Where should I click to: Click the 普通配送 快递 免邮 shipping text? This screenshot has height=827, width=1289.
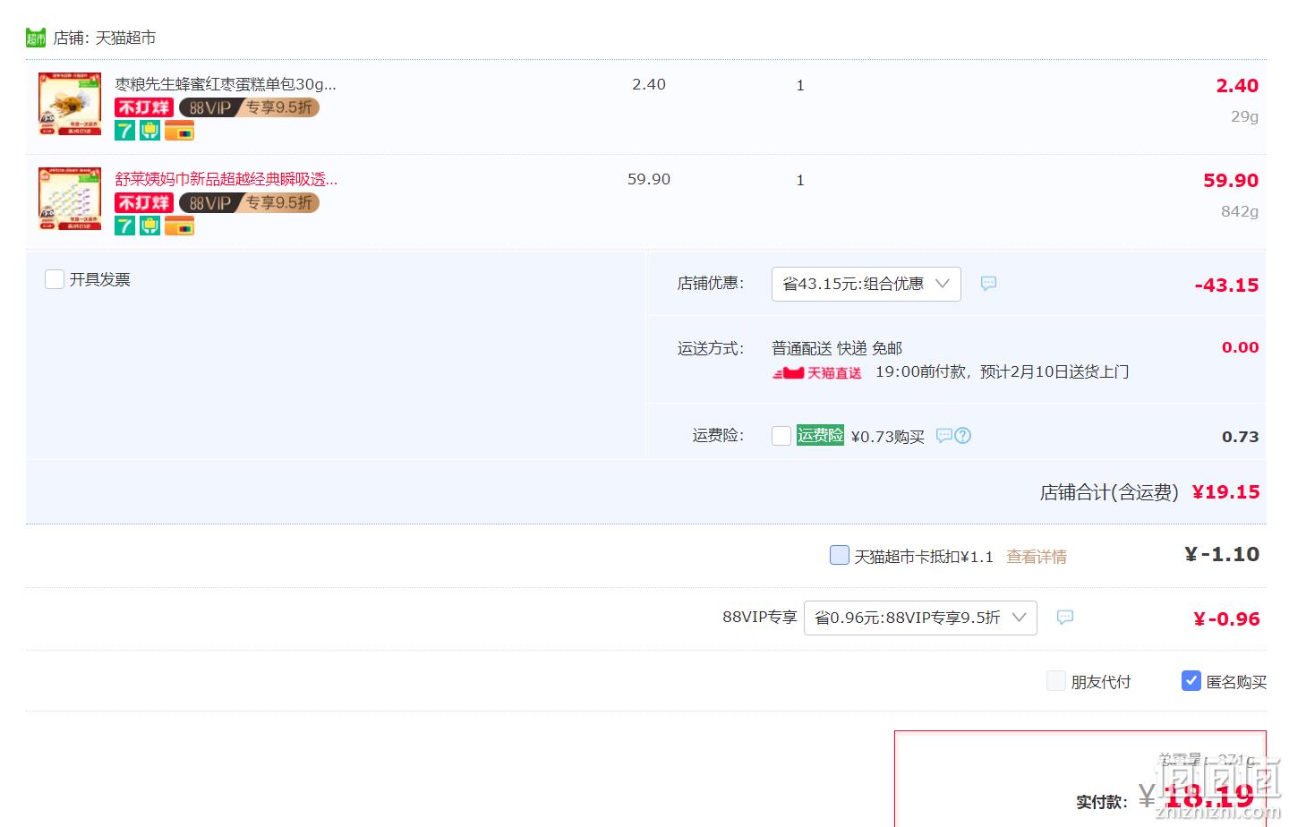click(837, 348)
